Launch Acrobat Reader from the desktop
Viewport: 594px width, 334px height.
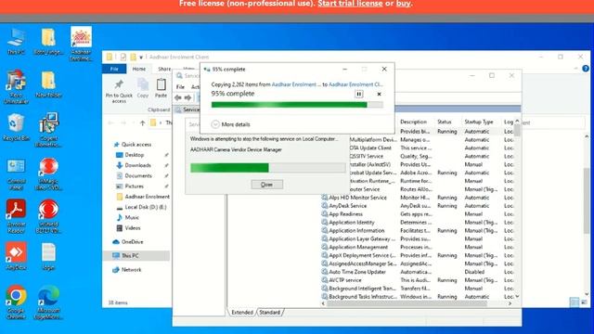click(16, 216)
